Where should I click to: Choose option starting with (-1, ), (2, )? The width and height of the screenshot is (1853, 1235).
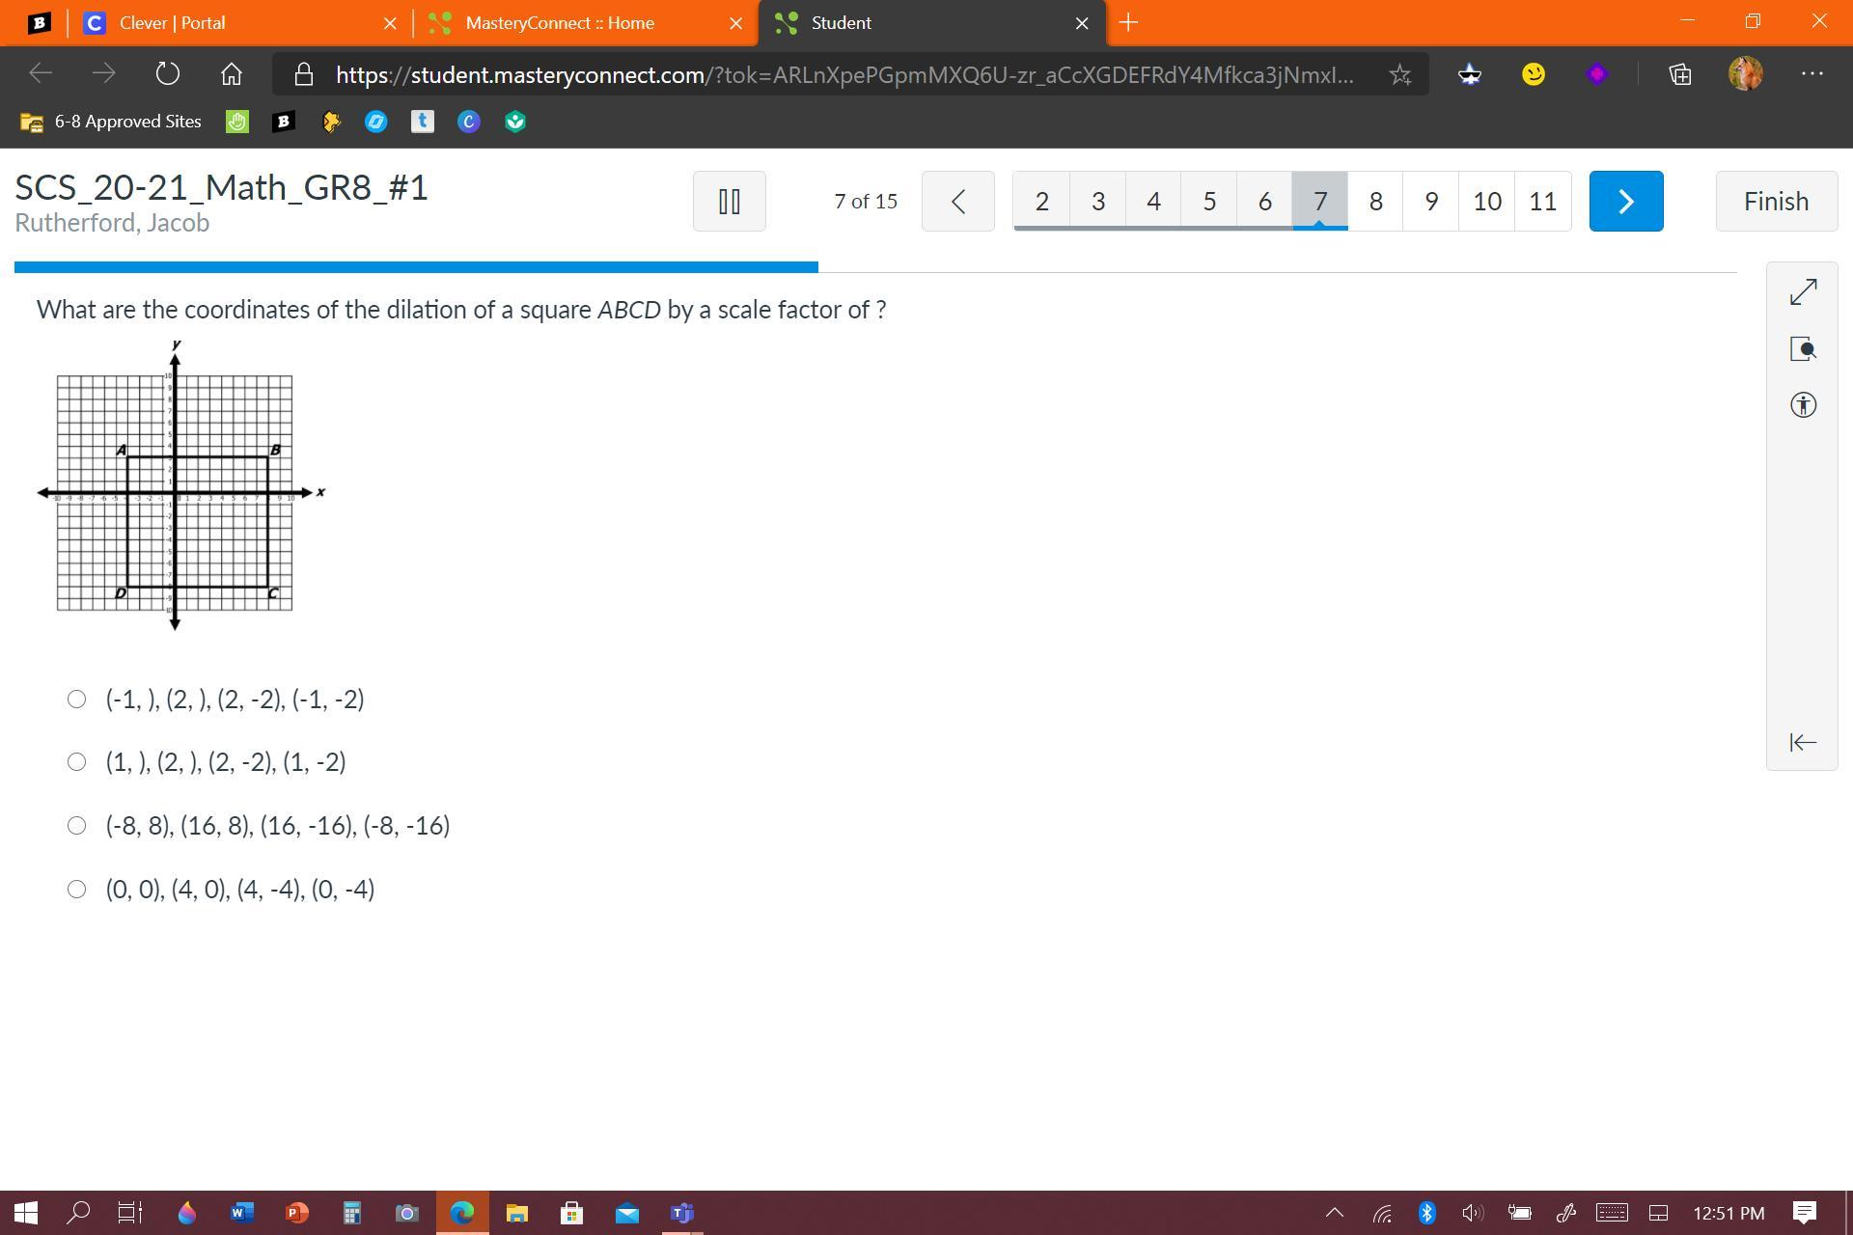coord(76,700)
